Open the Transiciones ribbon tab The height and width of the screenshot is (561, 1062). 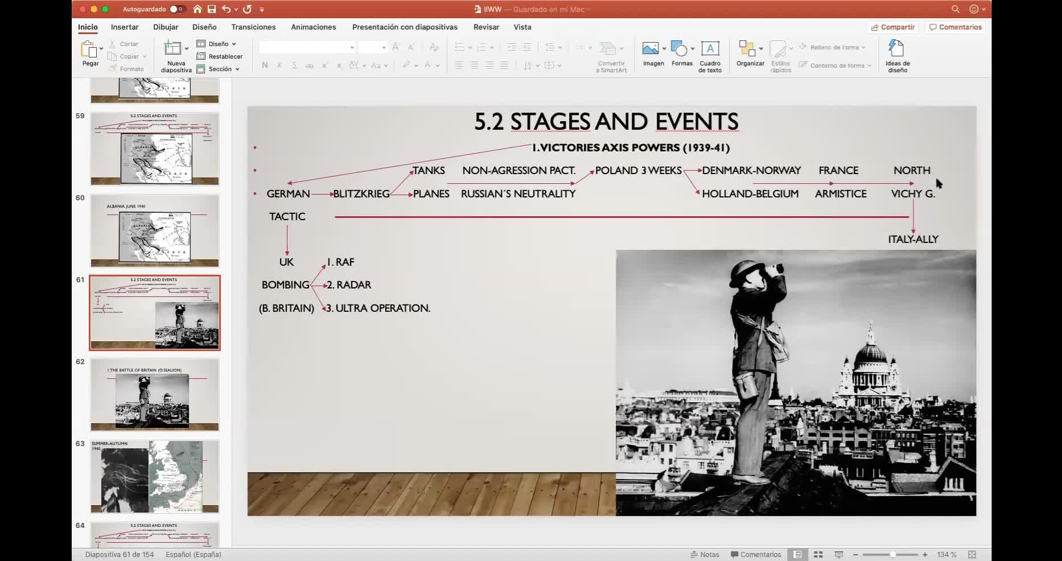(253, 27)
